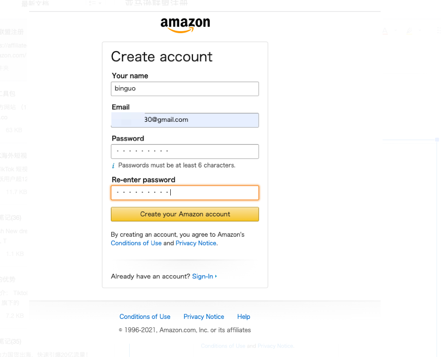Open the faded sort dropdown beside 最新文档
The image size is (441, 357).
pyautogui.click(x=95, y=3)
